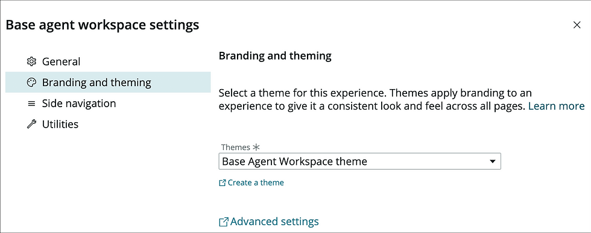The image size is (591, 233).
Task: Click the required asterisk beside Themes
Action: coord(256,147)
